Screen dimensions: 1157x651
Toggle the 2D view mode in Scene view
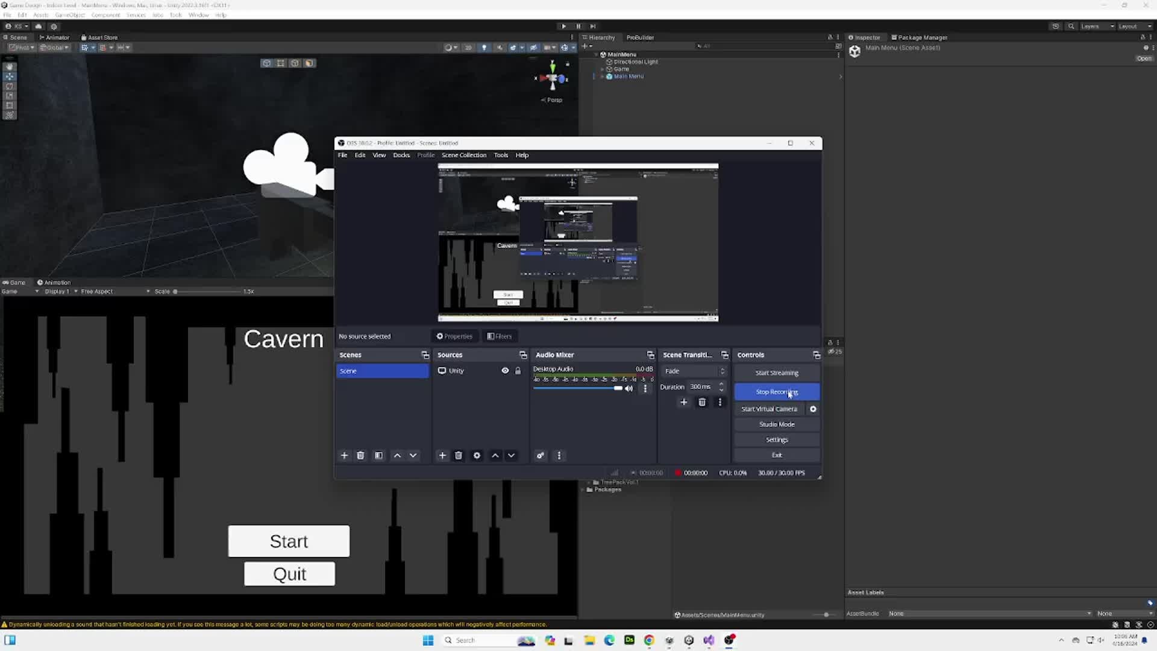tap(469, 47)
